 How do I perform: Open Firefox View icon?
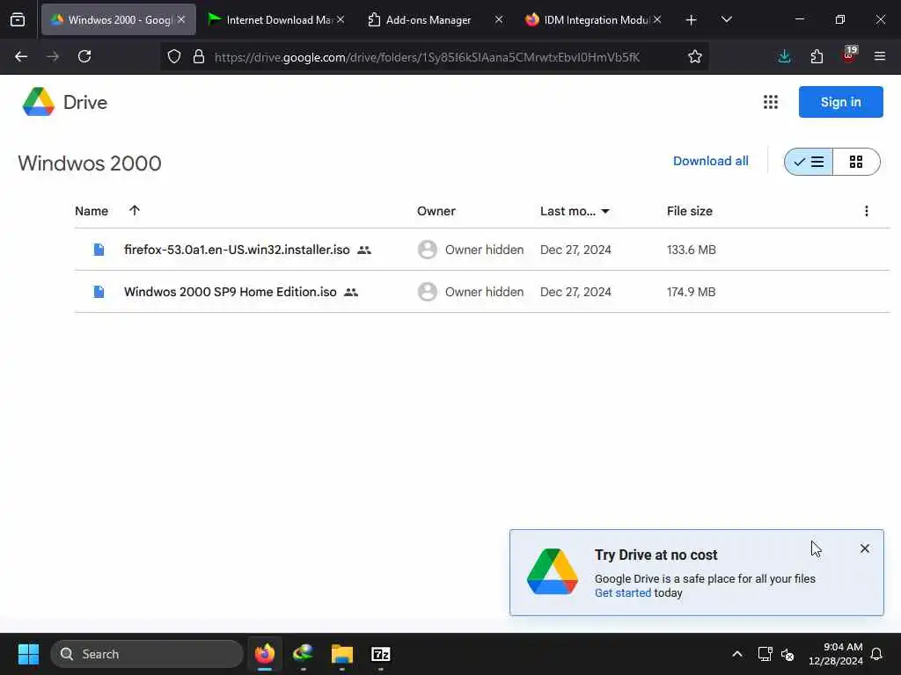pyautogui.click(x=18, y=20)
